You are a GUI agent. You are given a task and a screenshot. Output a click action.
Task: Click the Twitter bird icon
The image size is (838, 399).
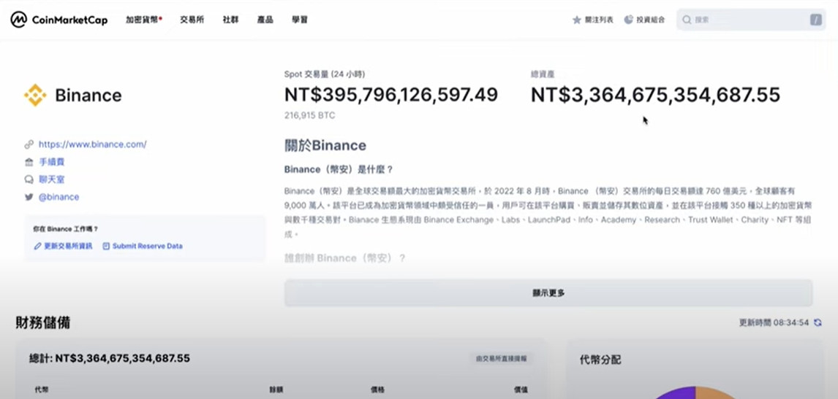pos(29,197)
